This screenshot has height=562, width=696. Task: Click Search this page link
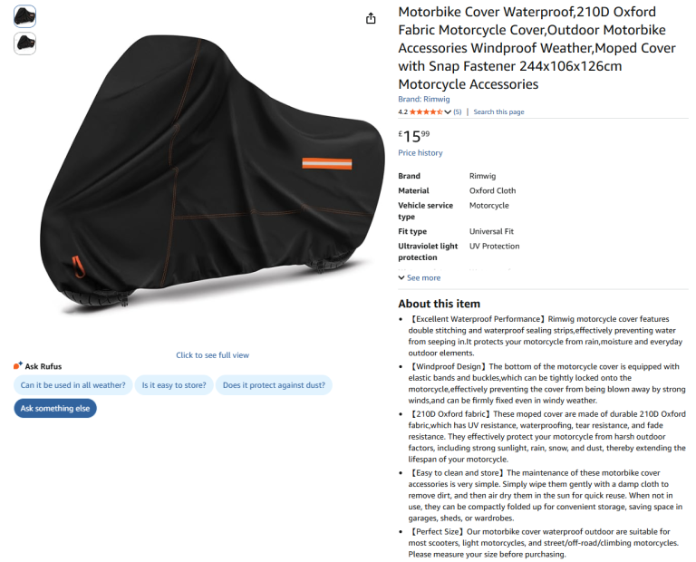coord(498,111)
